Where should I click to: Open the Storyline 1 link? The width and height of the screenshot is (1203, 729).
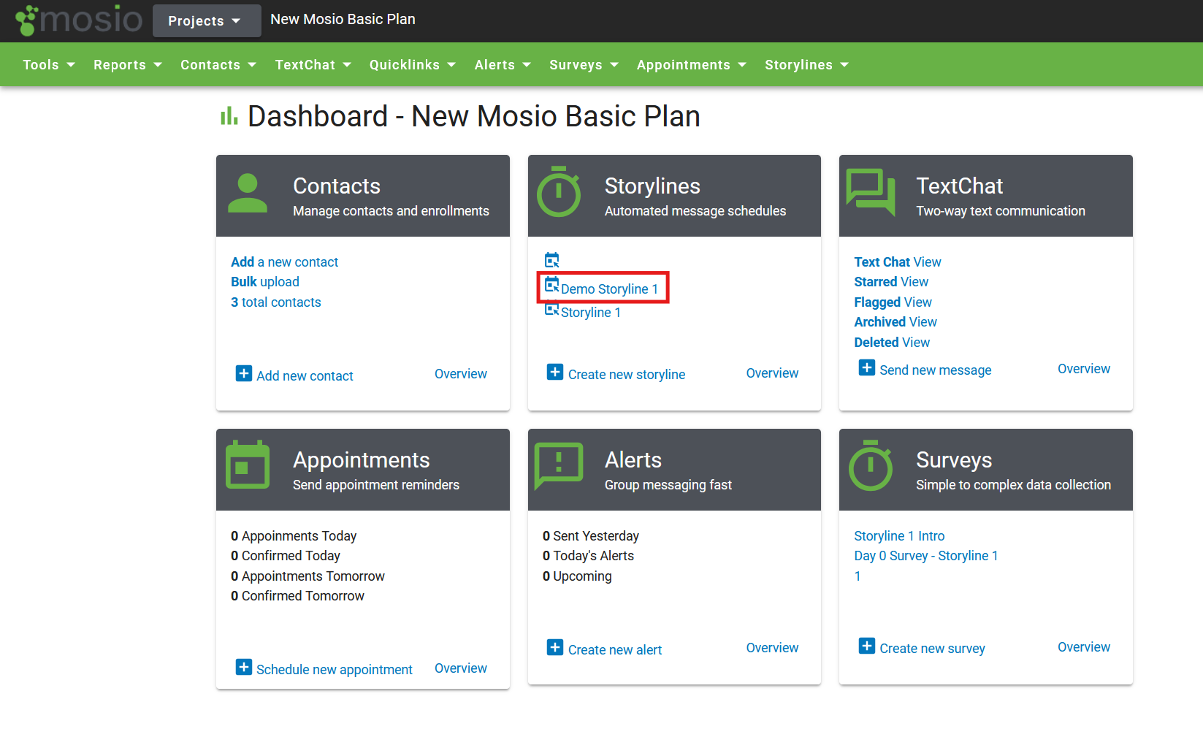[591, 313]
